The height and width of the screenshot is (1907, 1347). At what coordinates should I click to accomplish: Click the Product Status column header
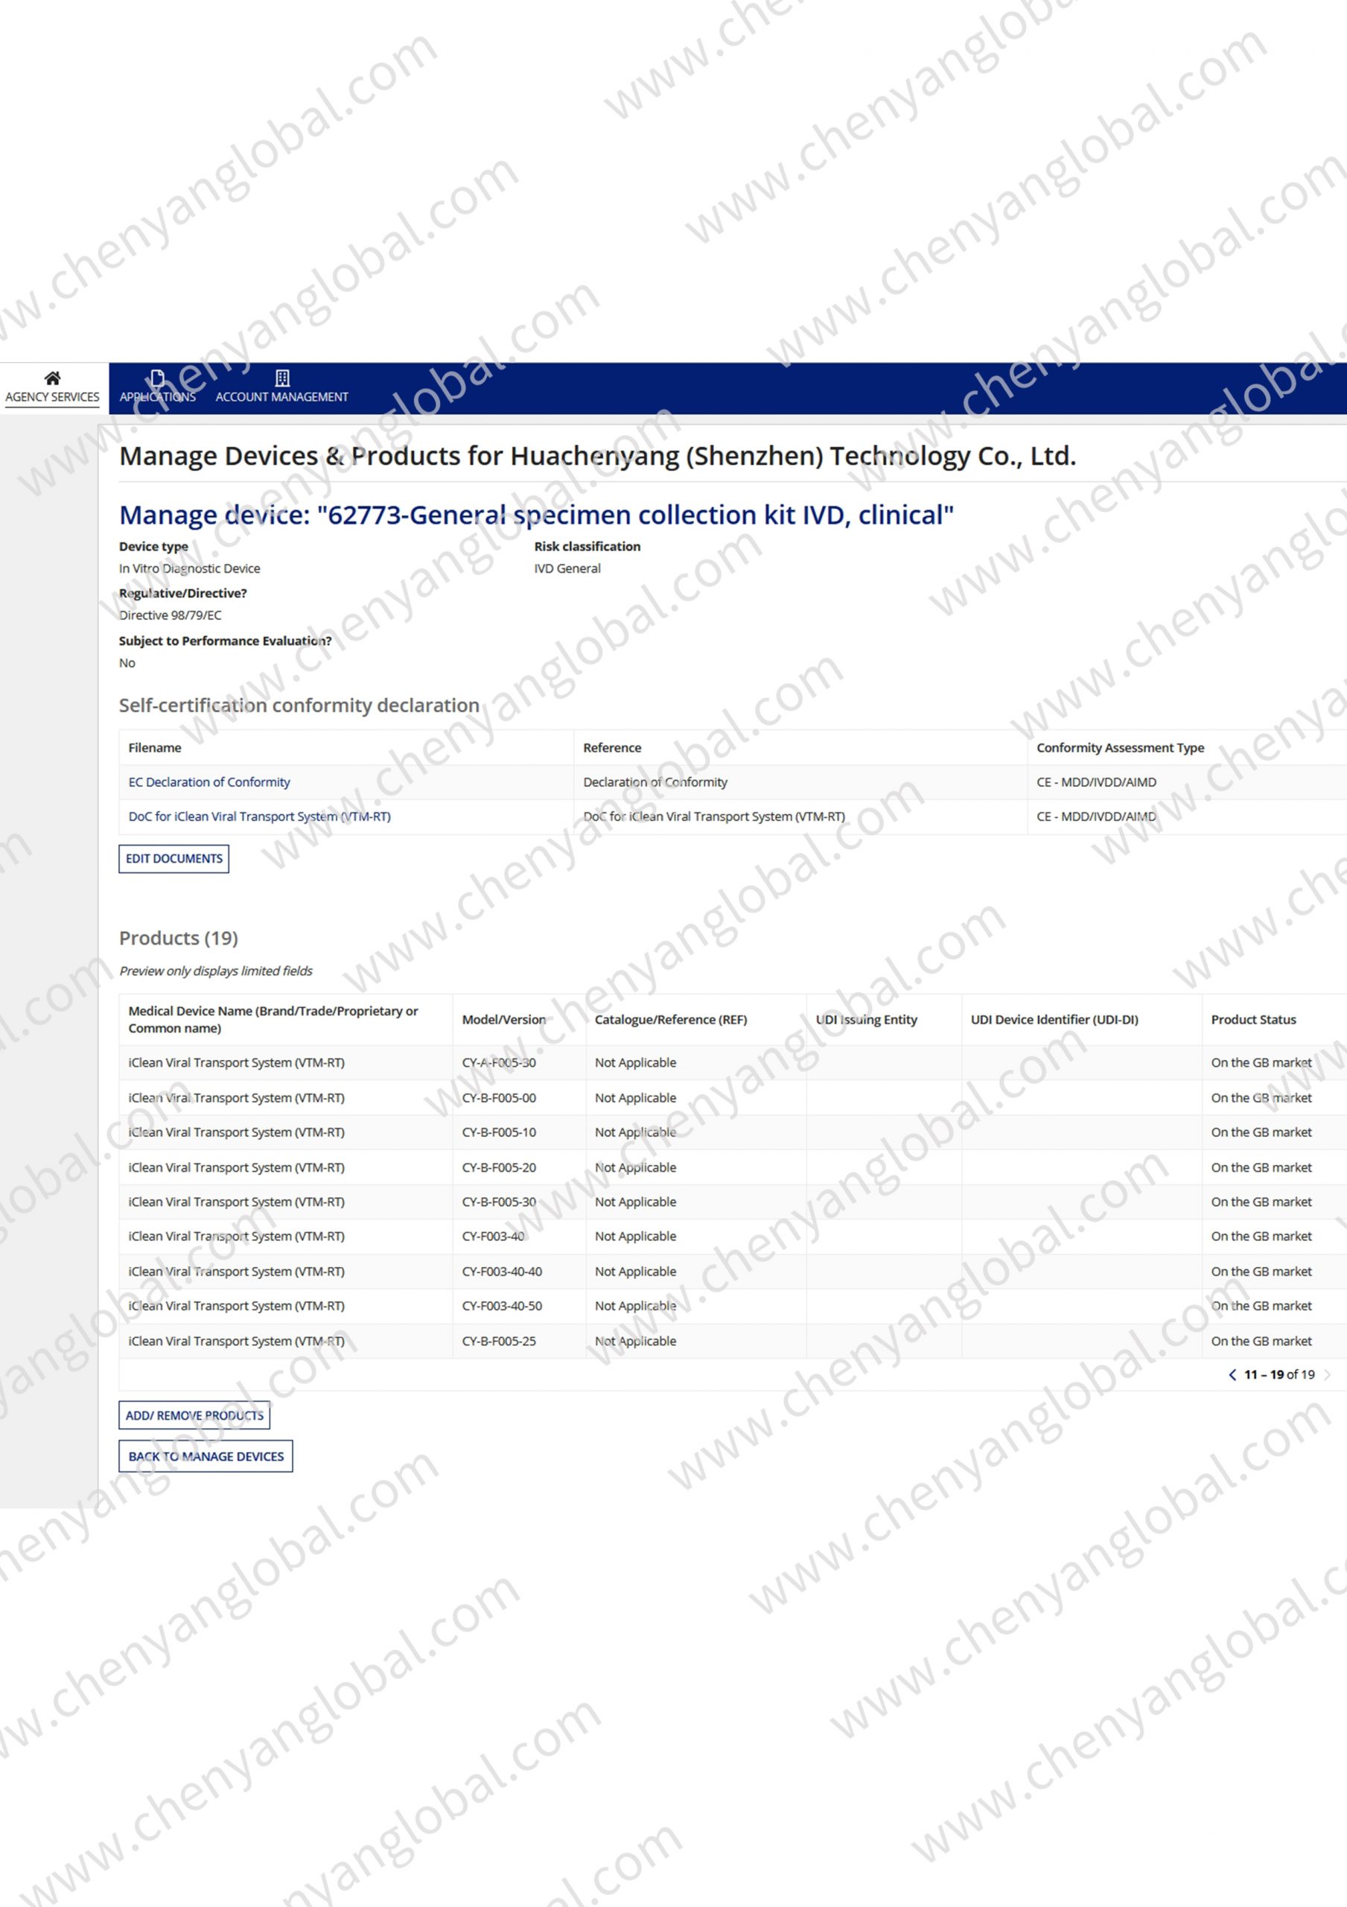tap(1253, 1019)
